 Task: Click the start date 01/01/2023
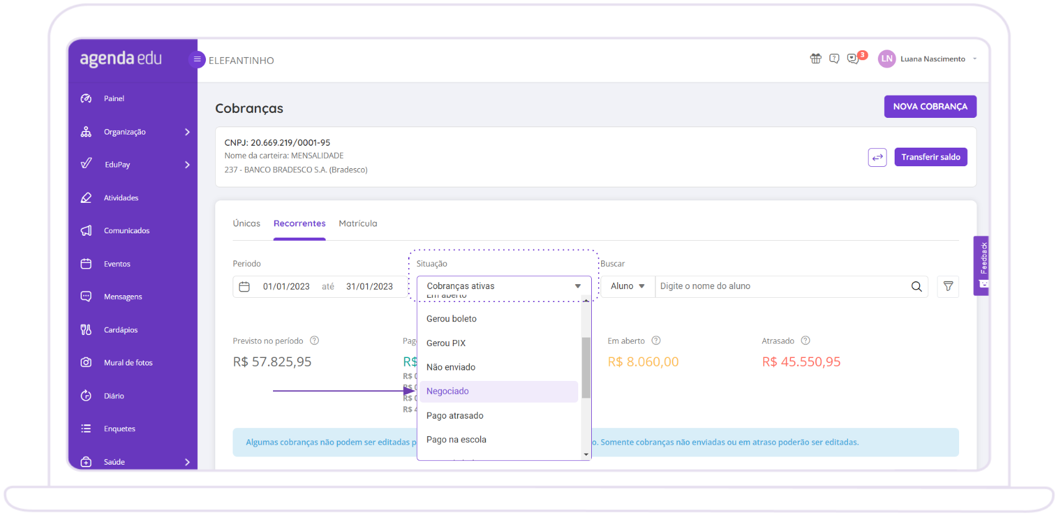click(286, 287)
